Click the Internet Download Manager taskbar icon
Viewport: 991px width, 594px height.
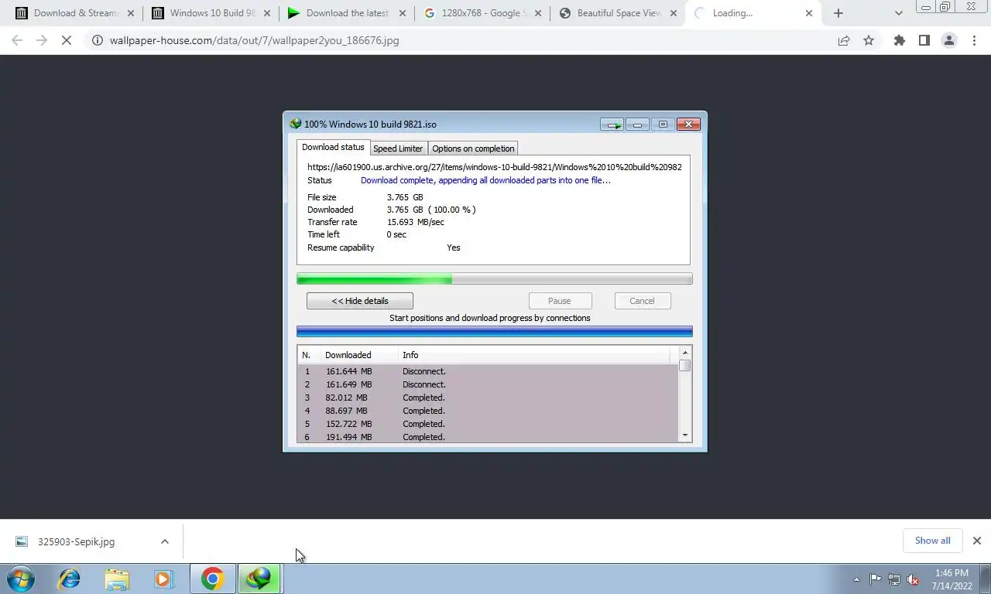click(259, 579)
